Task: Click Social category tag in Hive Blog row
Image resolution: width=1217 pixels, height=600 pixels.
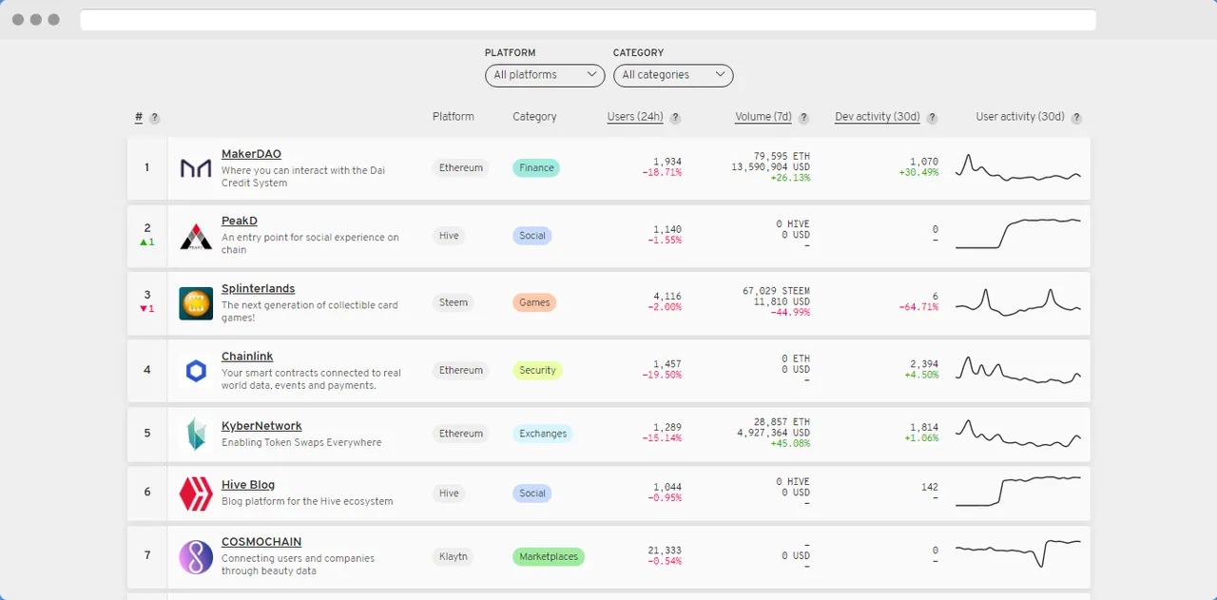Action: (x=532, y=494)
